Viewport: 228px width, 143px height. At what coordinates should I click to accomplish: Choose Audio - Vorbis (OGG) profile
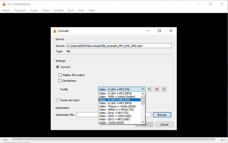click(x=119, y=123)
